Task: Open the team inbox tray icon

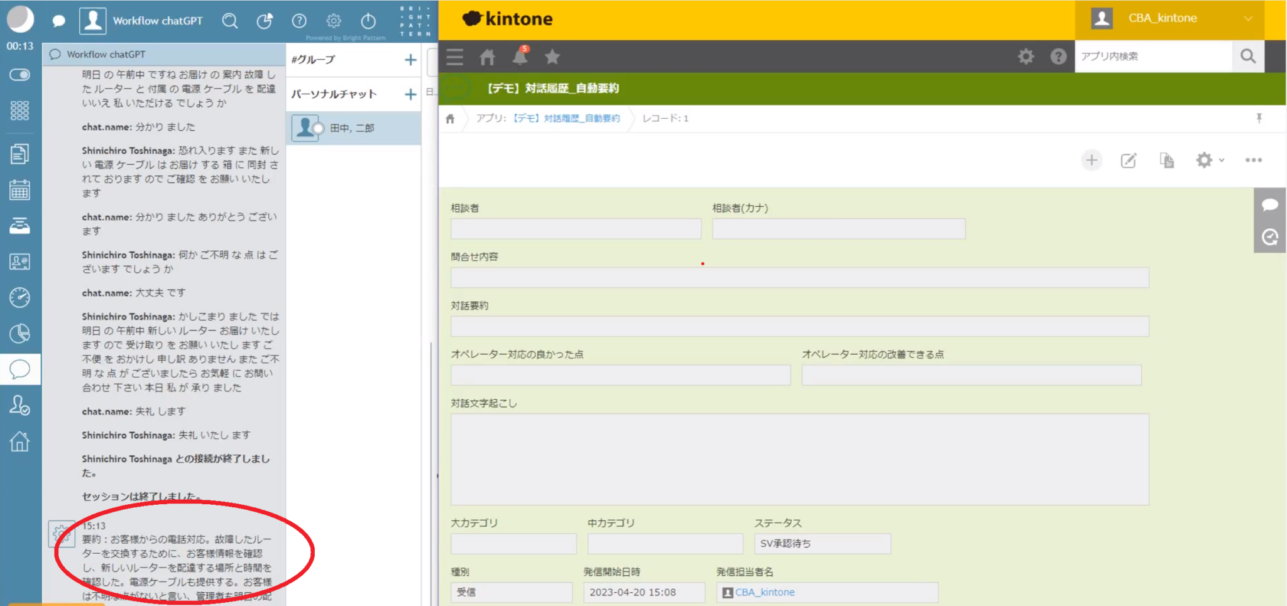Action: [19, 226]
